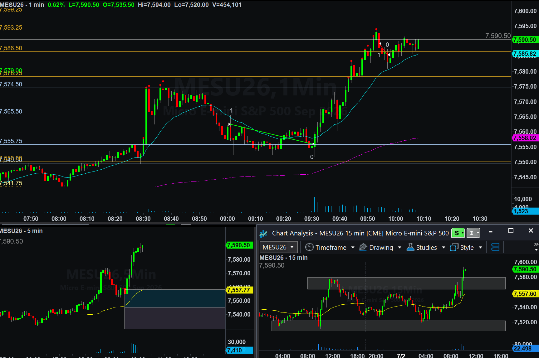Show hidden toolbar items via double-chevron overflow
This screenshot has height=358, width=539.
coord(536,244)
